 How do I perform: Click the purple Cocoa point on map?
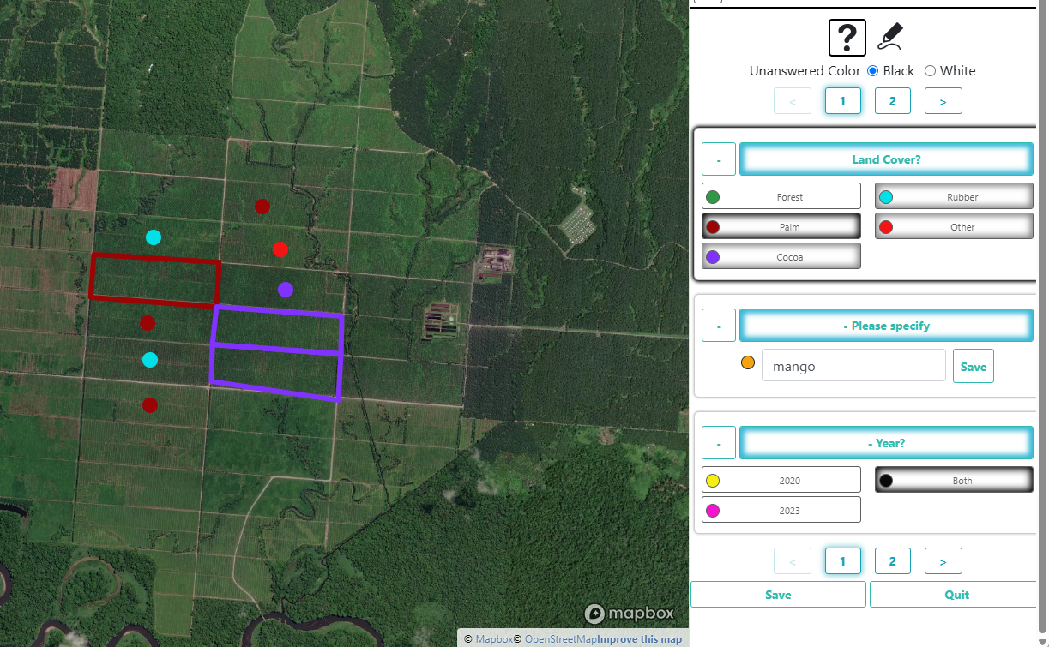pos(286,290)
